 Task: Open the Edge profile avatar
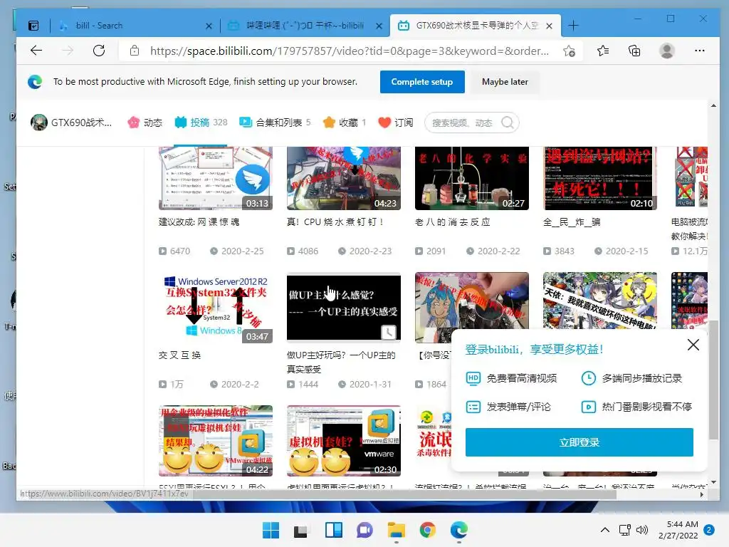point(666,51)
